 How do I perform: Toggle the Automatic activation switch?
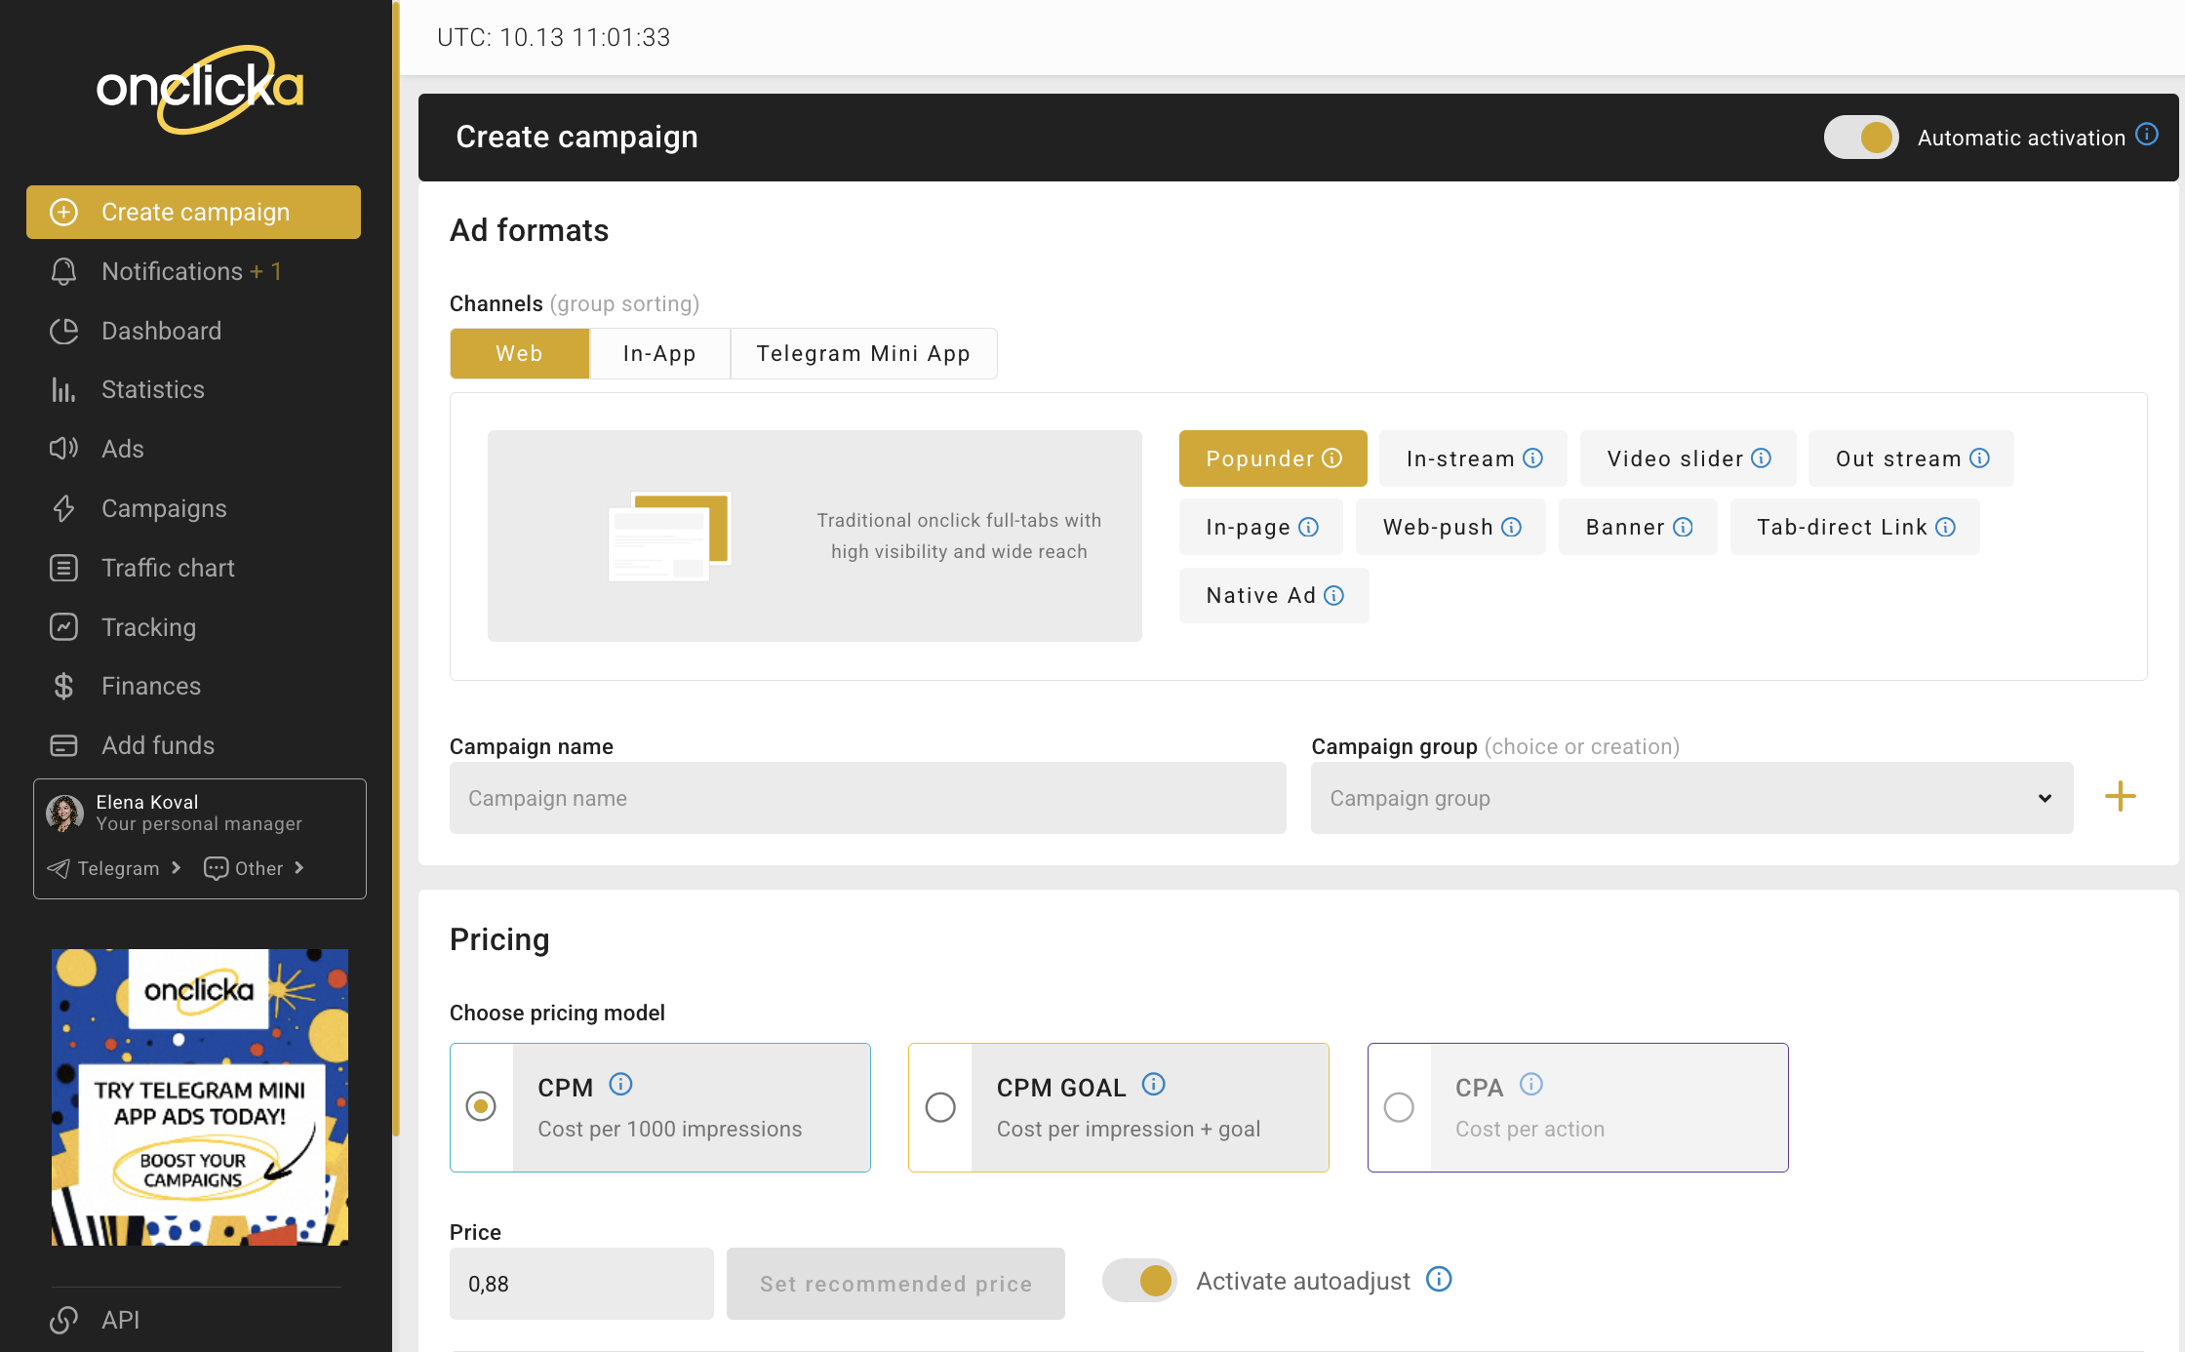(x=1861, y=138)
